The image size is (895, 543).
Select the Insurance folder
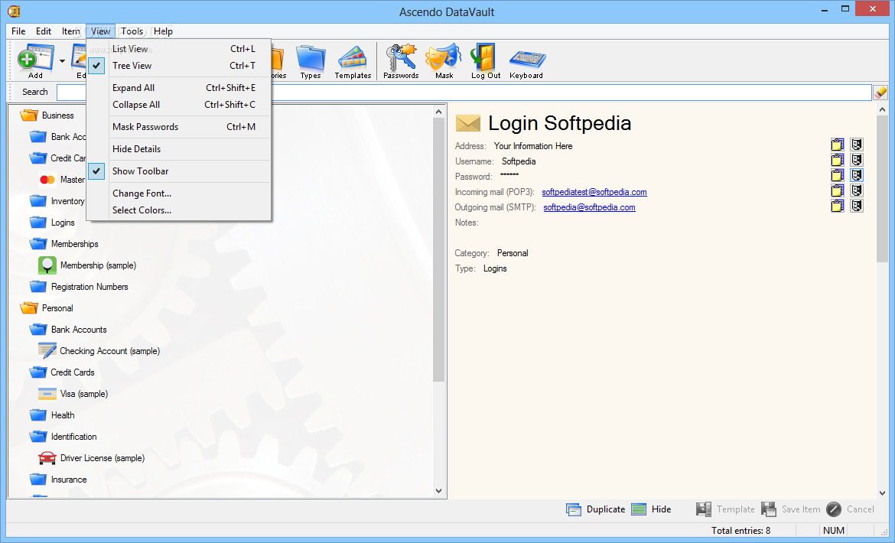click(x=58, y=480)
